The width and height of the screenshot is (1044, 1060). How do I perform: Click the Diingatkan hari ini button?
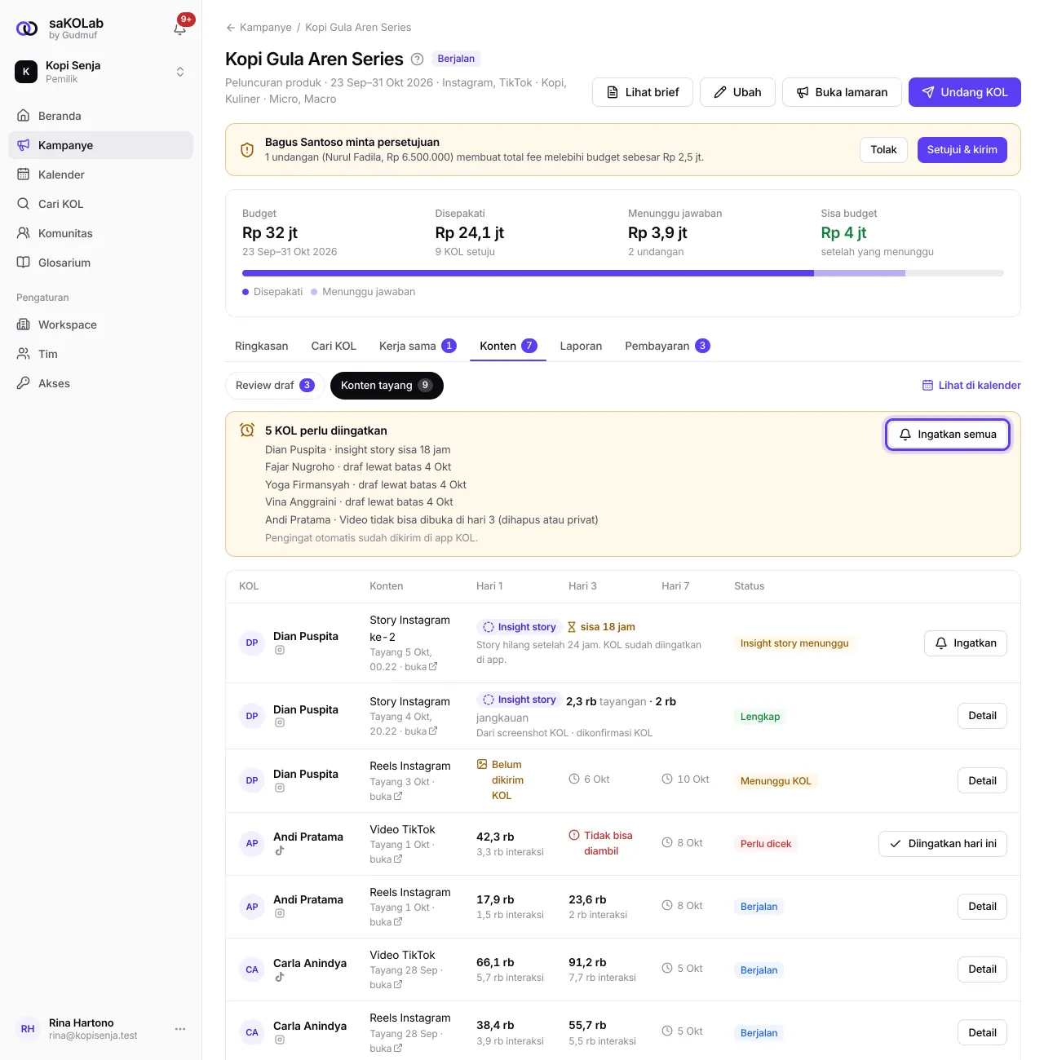[x=943, y=844]
